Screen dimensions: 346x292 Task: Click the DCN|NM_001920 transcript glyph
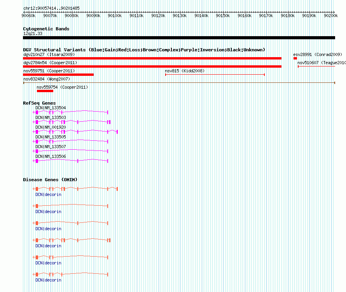pyautogui.click(x=75, y=132)
